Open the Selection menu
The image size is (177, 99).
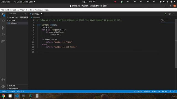[14, 10]
